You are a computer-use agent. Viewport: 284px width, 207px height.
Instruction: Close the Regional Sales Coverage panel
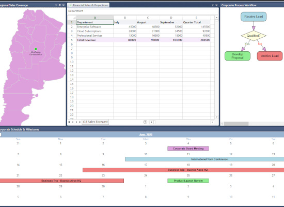pos(64,5)
